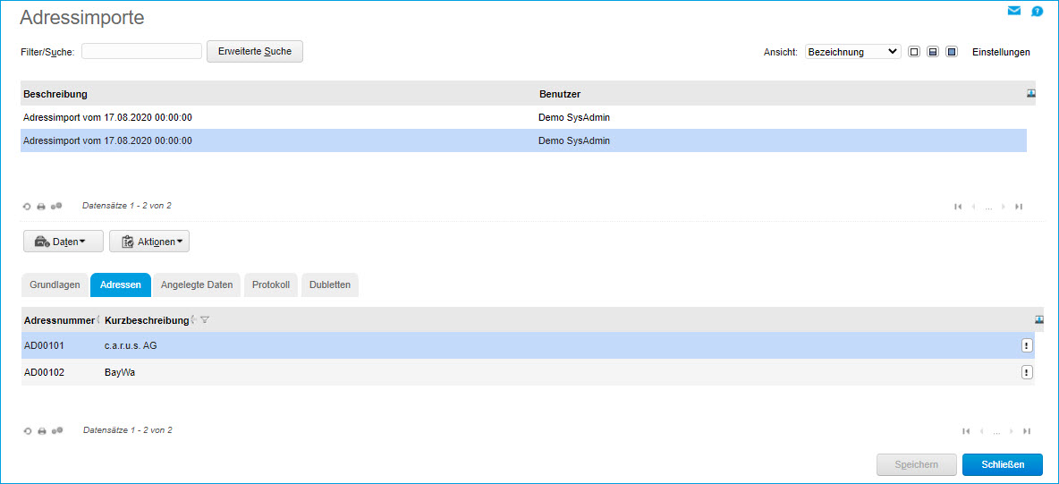Screen dimensions: 1059x484
Task: Click the page ellipsis in the lower pager
Action: [997, 432]
